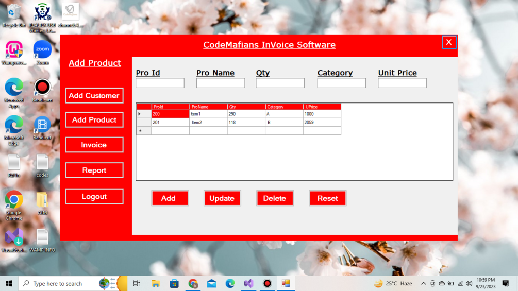Open the Mail app in taskbar

click(x=211, y=283)
